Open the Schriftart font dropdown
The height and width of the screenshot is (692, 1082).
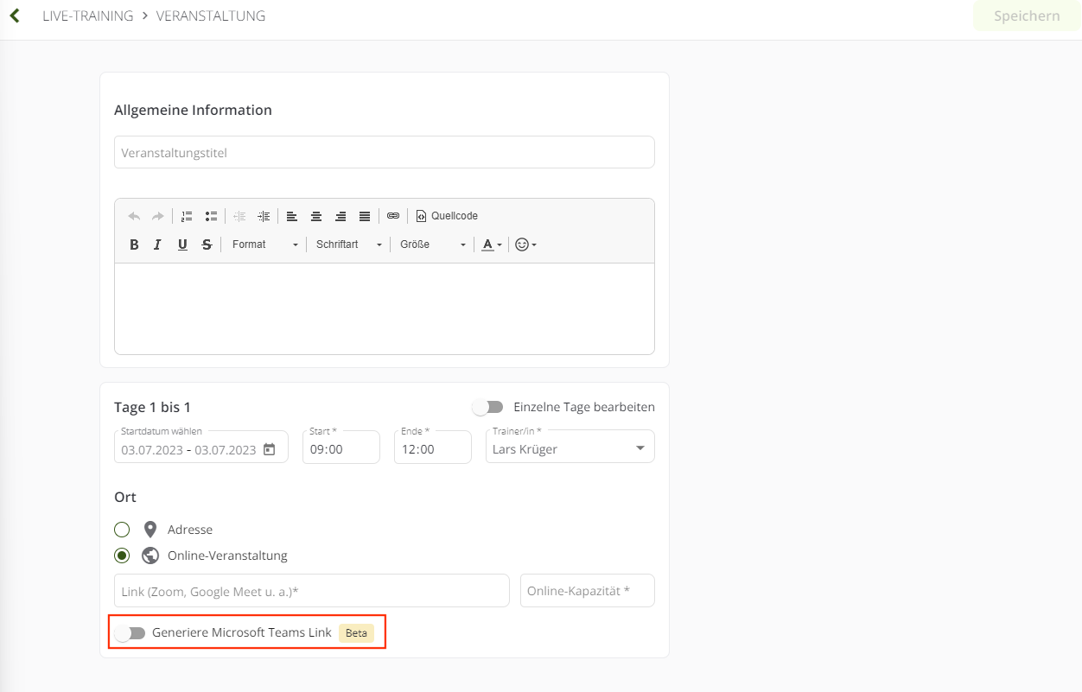[x=348, y=244]
